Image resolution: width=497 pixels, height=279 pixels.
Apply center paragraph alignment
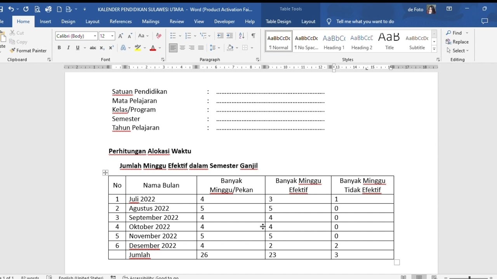pos(182,48)
